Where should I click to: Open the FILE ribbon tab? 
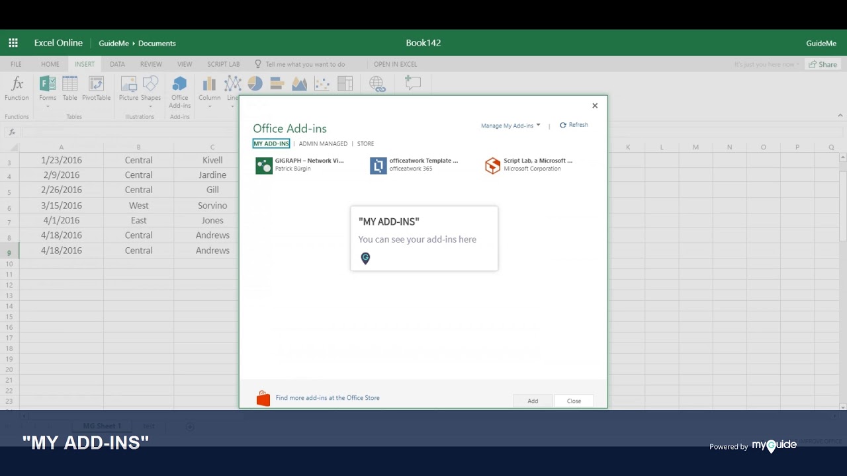click(16, 64)
